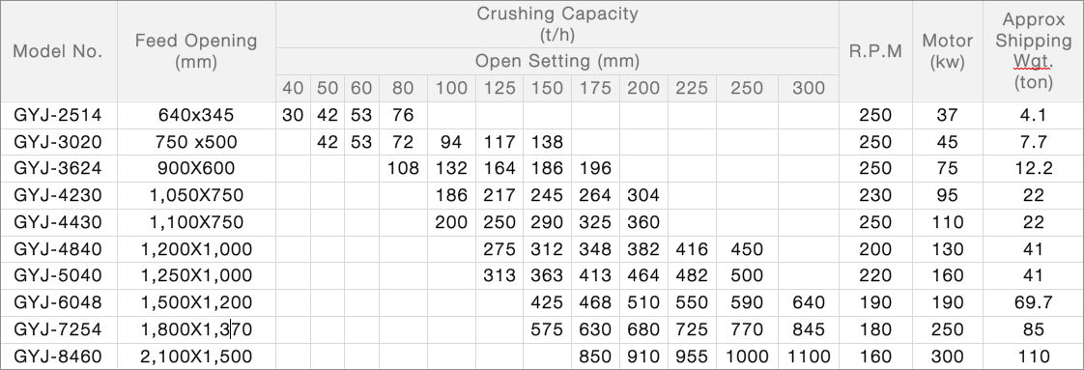Select the 640x345 feed opening cell

point(196,116)
